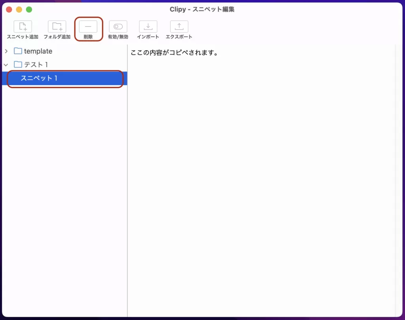
Task: Click the インポート (import) toolbar icon
Action: pyautogui.click(x=148, y=27)
